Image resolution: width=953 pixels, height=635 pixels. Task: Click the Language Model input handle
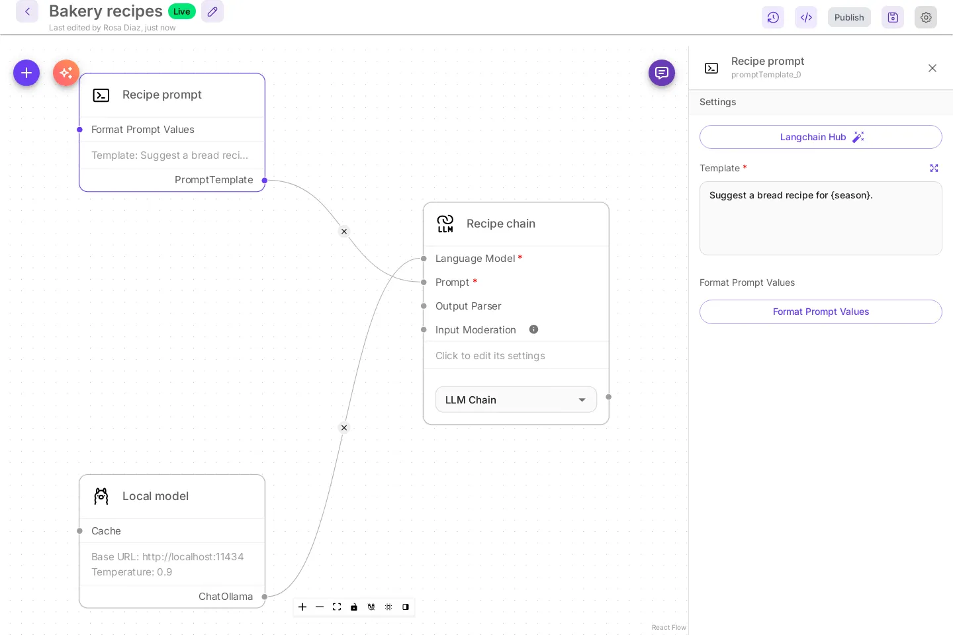tap(424, 259)
